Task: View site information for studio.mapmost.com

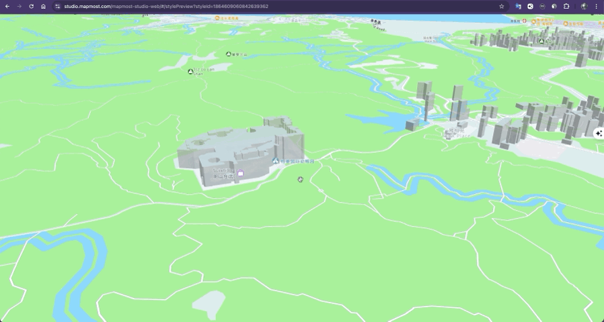Action: [58, 7]
